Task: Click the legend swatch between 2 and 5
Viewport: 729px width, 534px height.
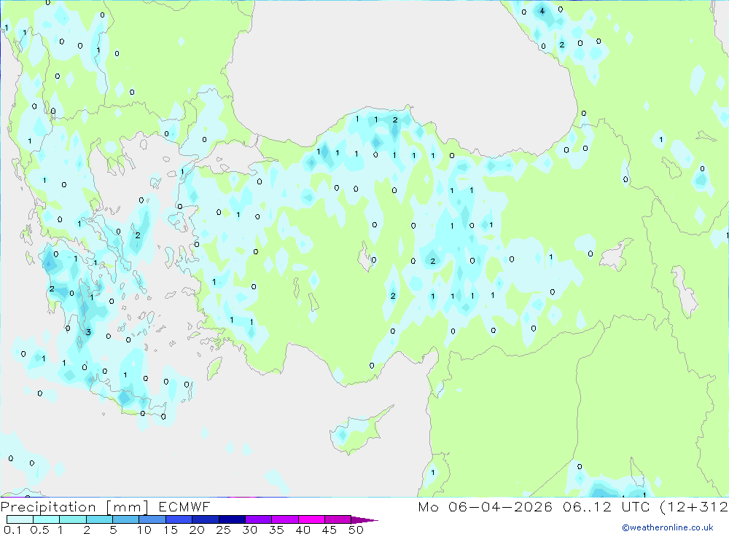Action: point(99,519)
